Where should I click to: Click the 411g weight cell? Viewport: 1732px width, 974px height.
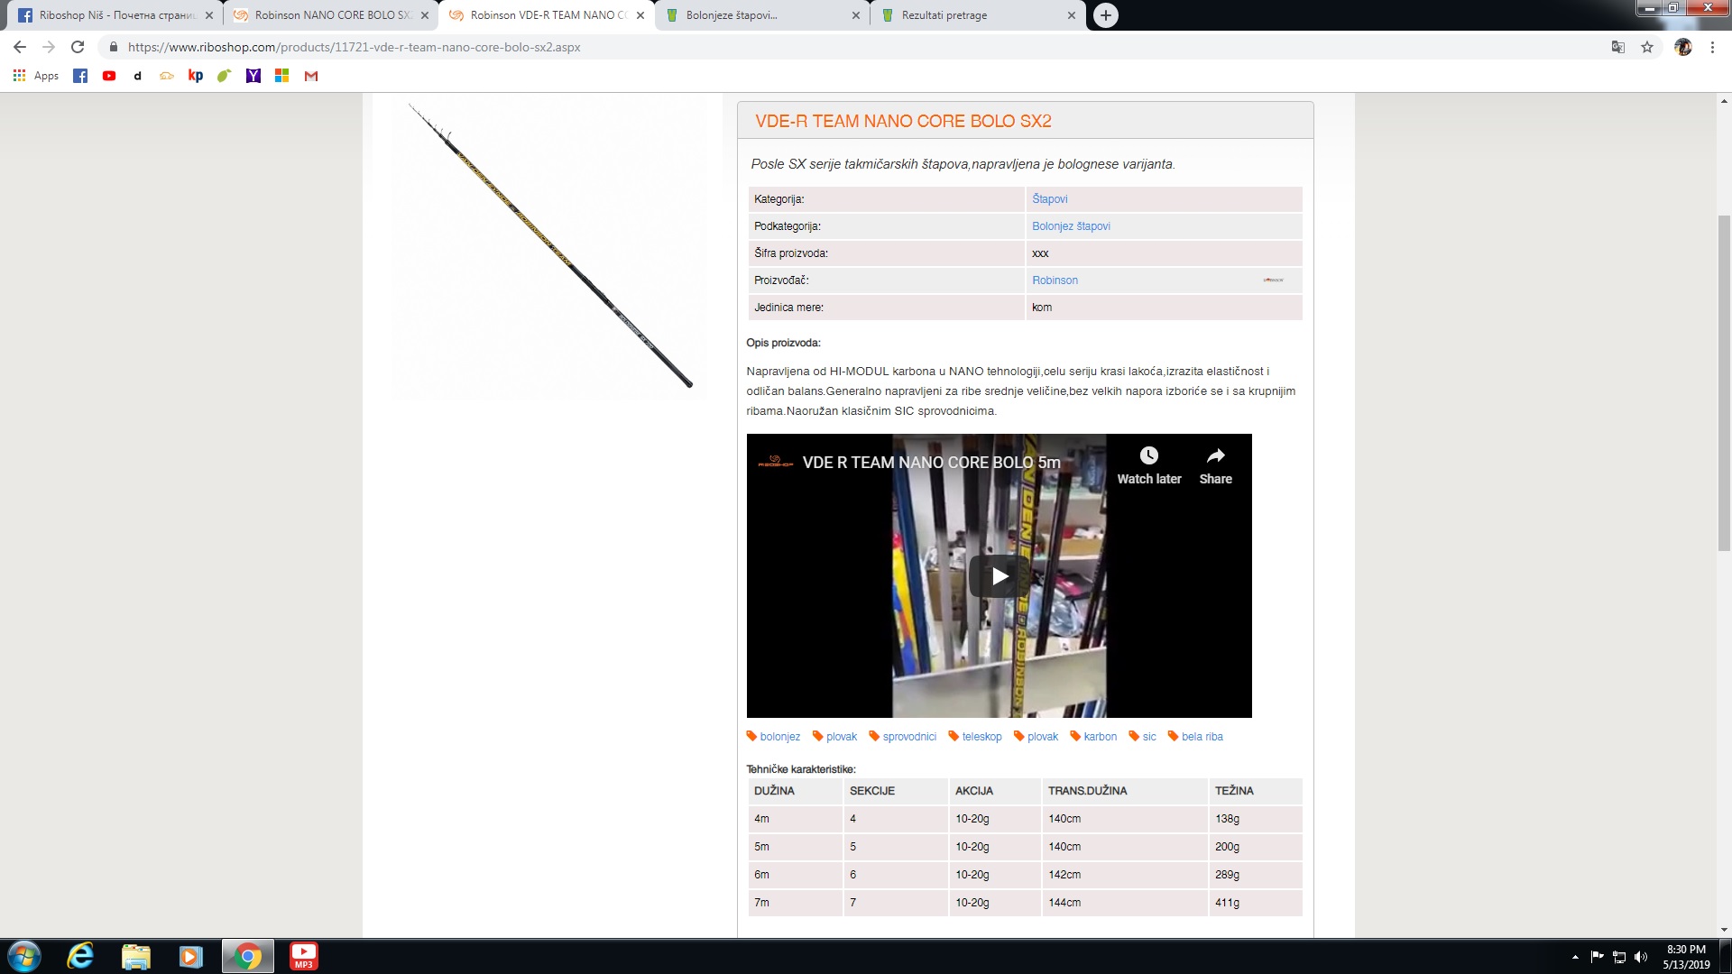[x=1255, y=903]
